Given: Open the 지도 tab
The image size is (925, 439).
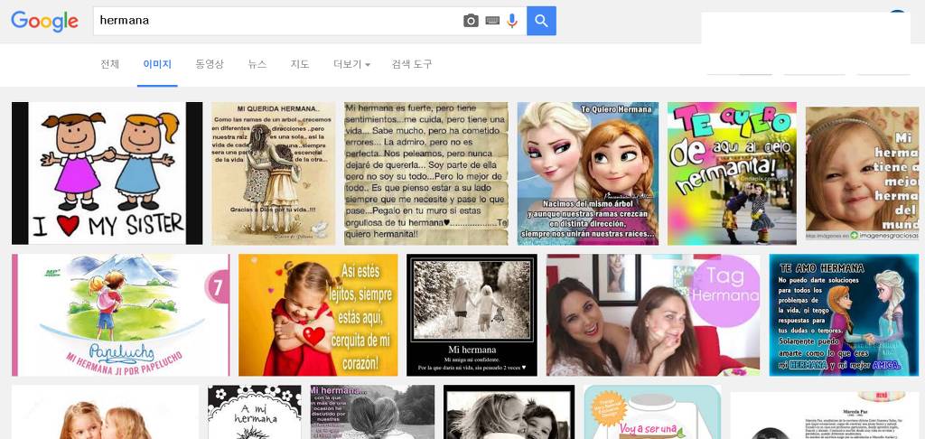Looking at the screenshot, I should 300,64.
